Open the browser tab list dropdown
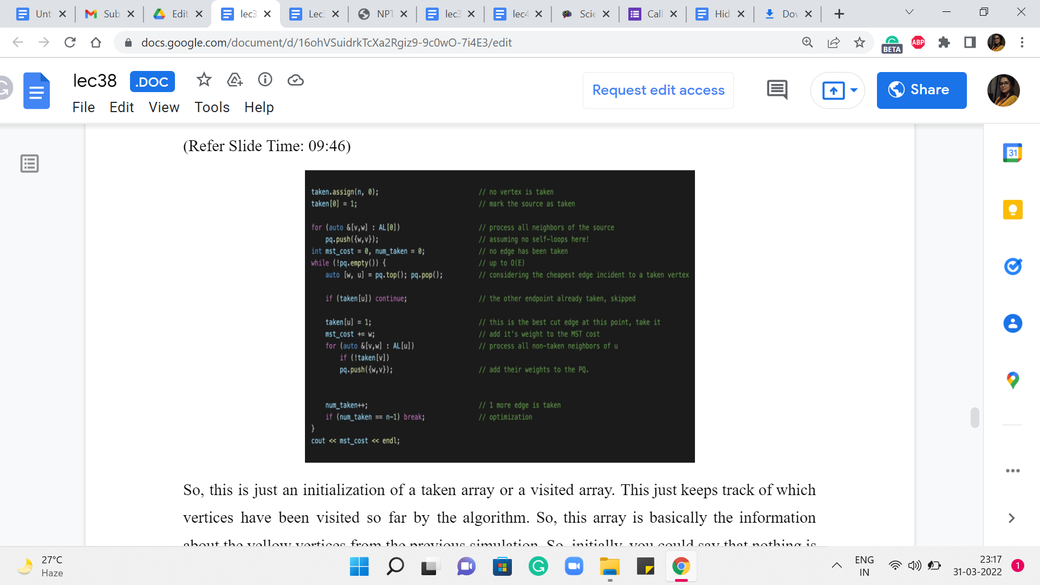Screen dimensions: 1040x585 tap(909, 12)
